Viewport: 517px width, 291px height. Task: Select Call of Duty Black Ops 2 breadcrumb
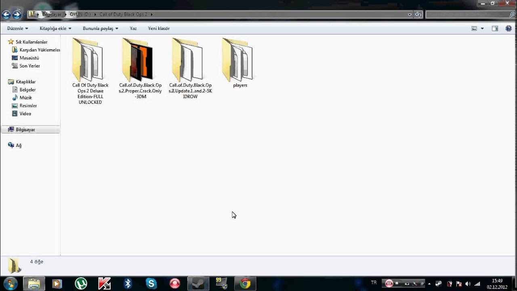124,14
